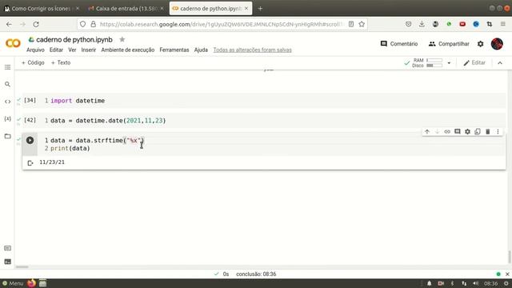Click volume icon in system tray
The width and height of the screenshot is (512, 288).
pyautogui.click(x=475, y=283)
